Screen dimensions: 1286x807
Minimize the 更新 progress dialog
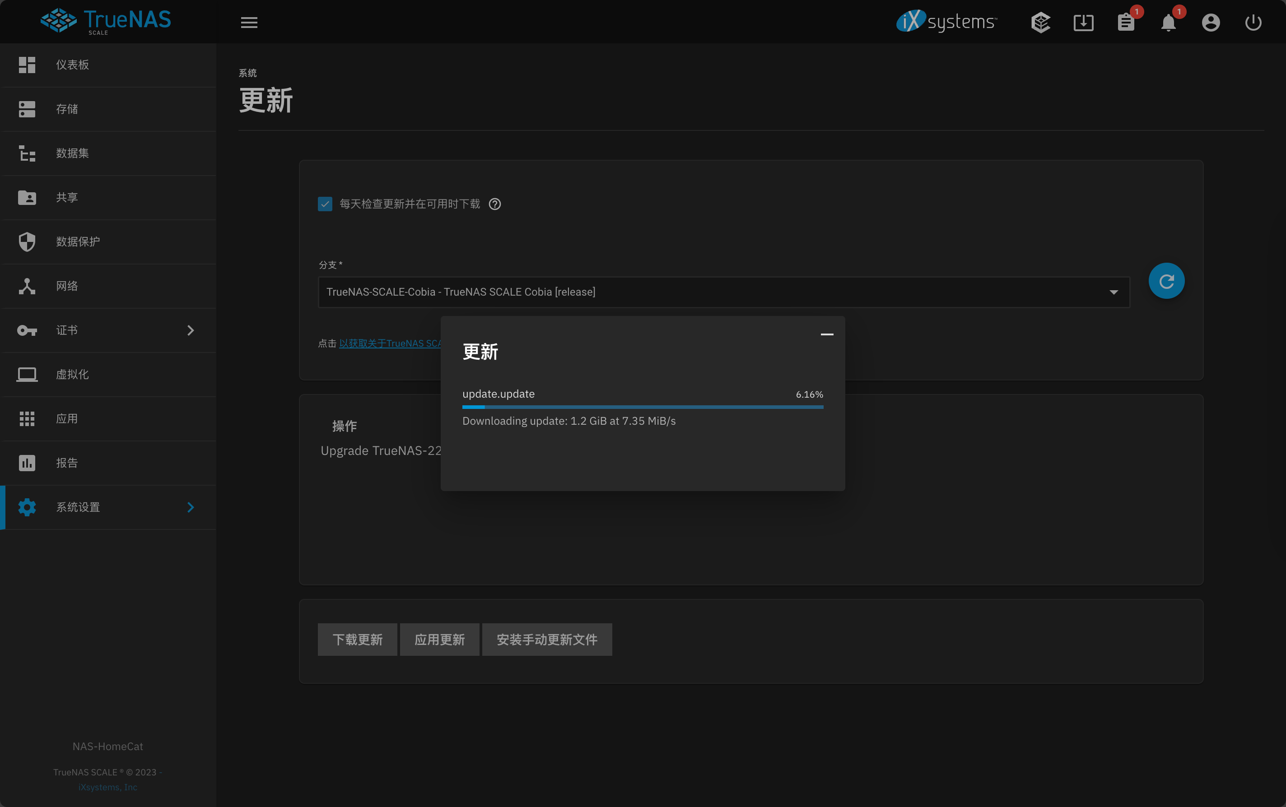826,334
